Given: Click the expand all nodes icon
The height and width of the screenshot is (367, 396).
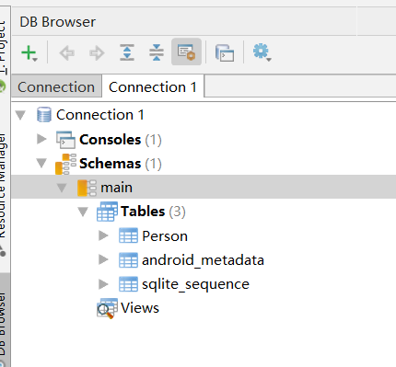Looking at the screenshot, I should tap(127, 52).
